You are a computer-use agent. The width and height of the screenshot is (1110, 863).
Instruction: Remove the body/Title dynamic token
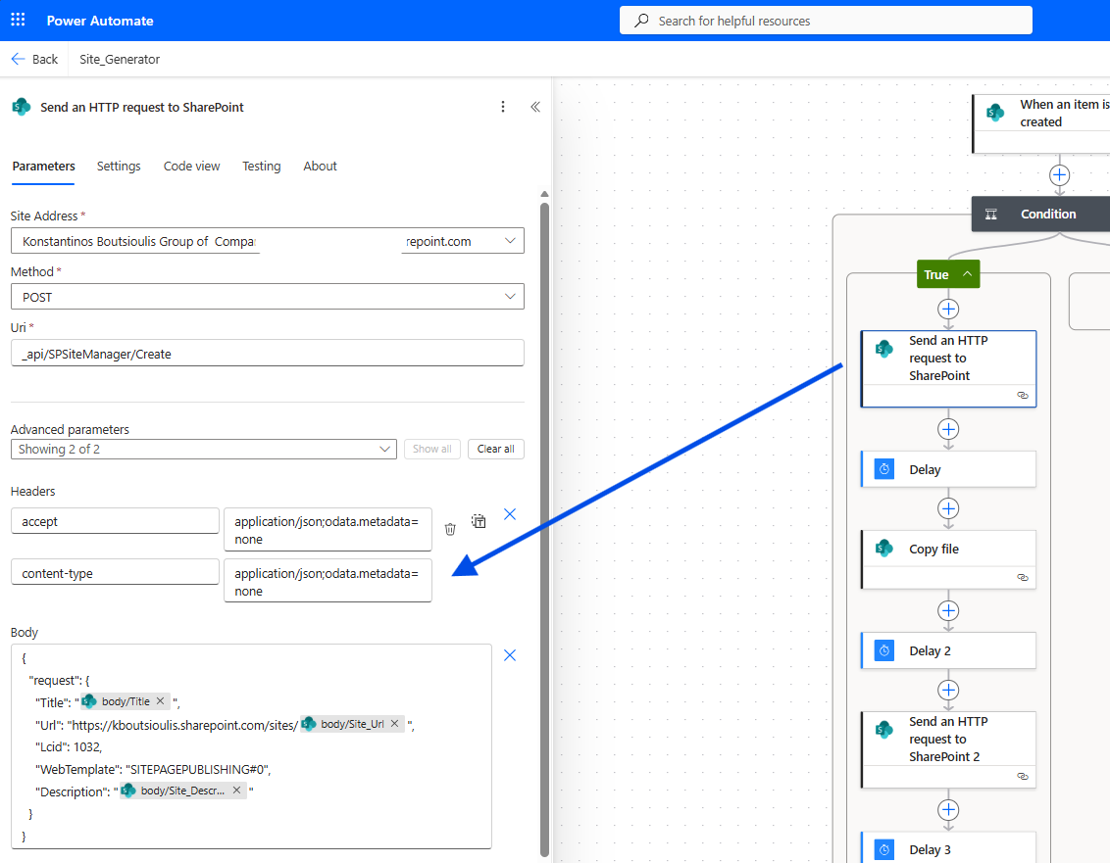click(x=160, y=701)
